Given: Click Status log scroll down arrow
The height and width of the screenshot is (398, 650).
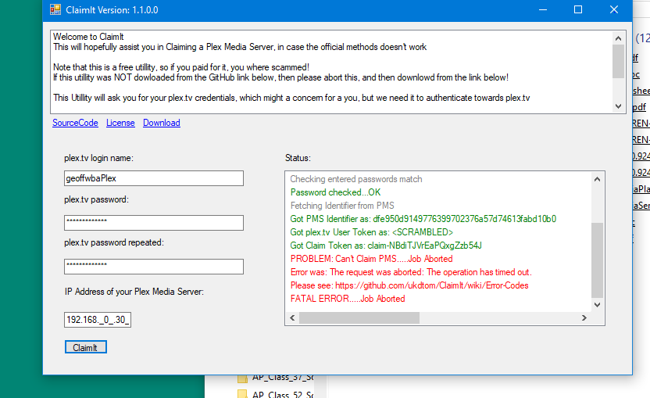Looking at the screenshot, I should point(597,305).
